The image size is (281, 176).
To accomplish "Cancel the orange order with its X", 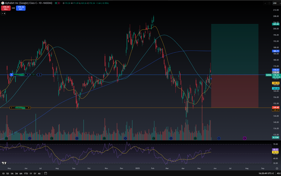I will tap(29, 108).
